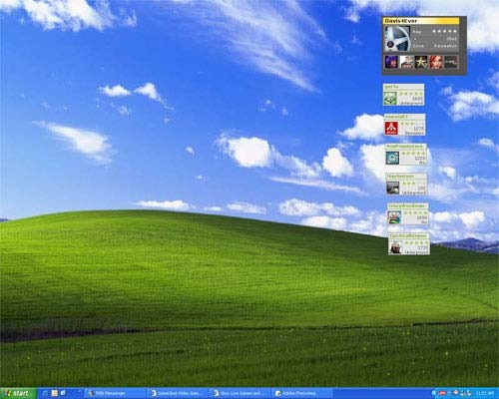Click the red Atari logo avatar gamercard
499x399 pixels.
click(391, 129)
